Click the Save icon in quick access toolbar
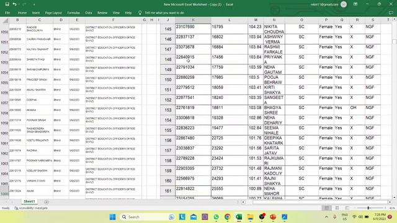The image size is (397, 223). (7, 4)
